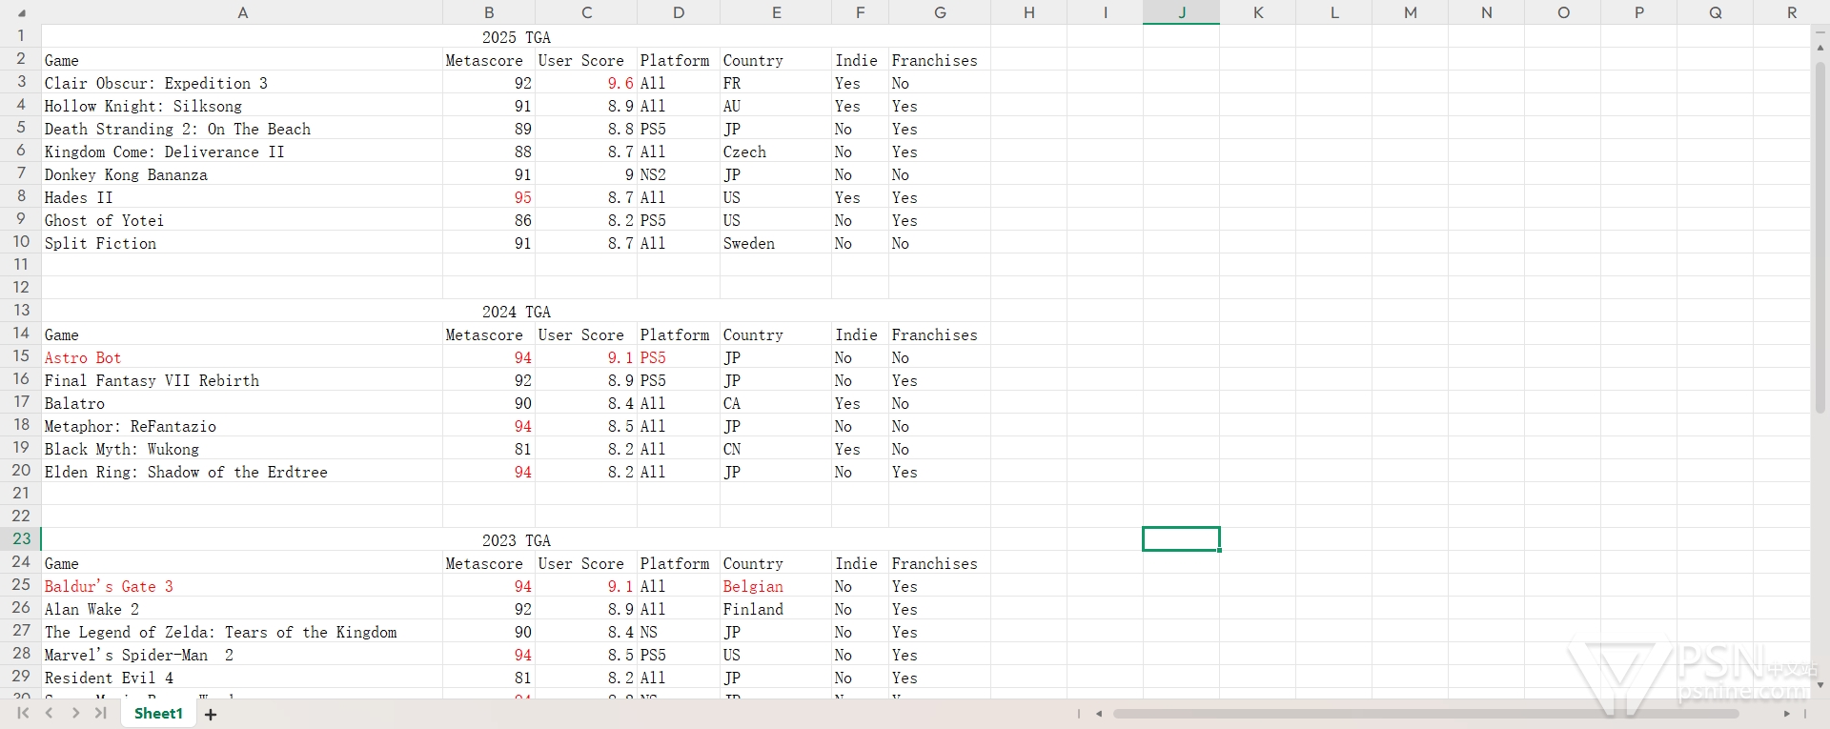This screenshot has height=729, width=1830.
Task: Select column J header
Action: [1181, 12]
